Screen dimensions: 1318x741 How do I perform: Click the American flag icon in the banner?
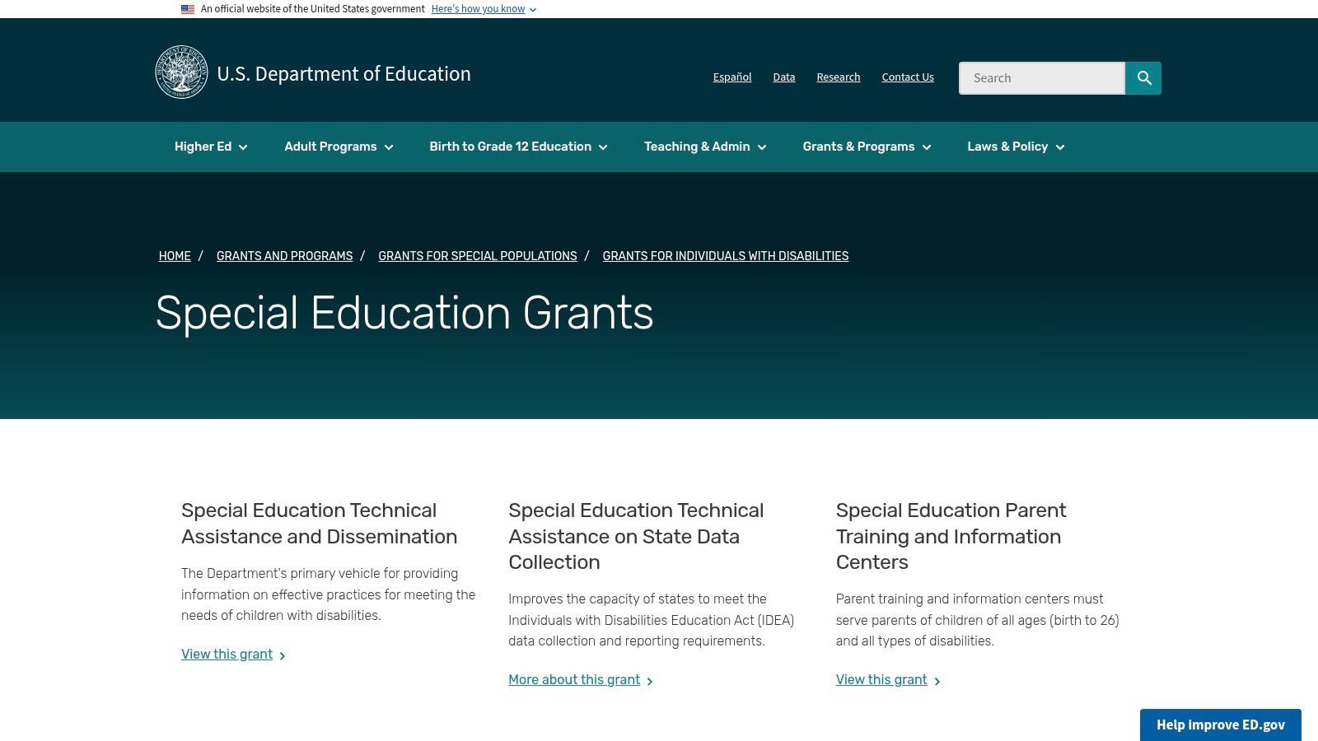click(186, 9)
